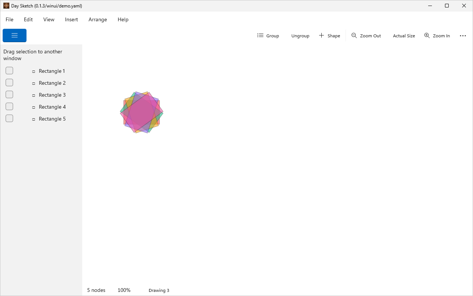
Task: Click the Zoom Out magnifier icon
Action: (354, 35)
